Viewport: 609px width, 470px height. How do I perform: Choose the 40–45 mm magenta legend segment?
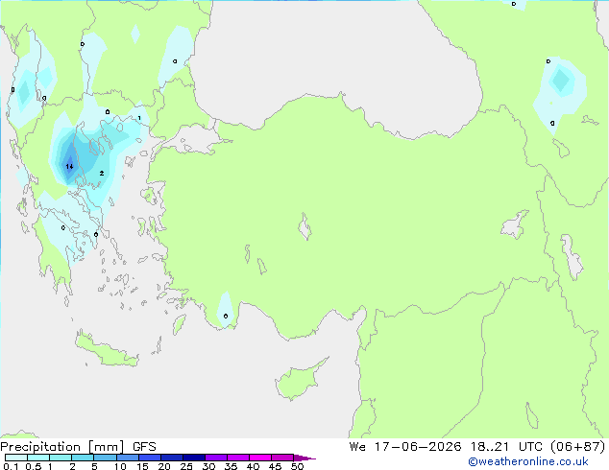[260, 458]
